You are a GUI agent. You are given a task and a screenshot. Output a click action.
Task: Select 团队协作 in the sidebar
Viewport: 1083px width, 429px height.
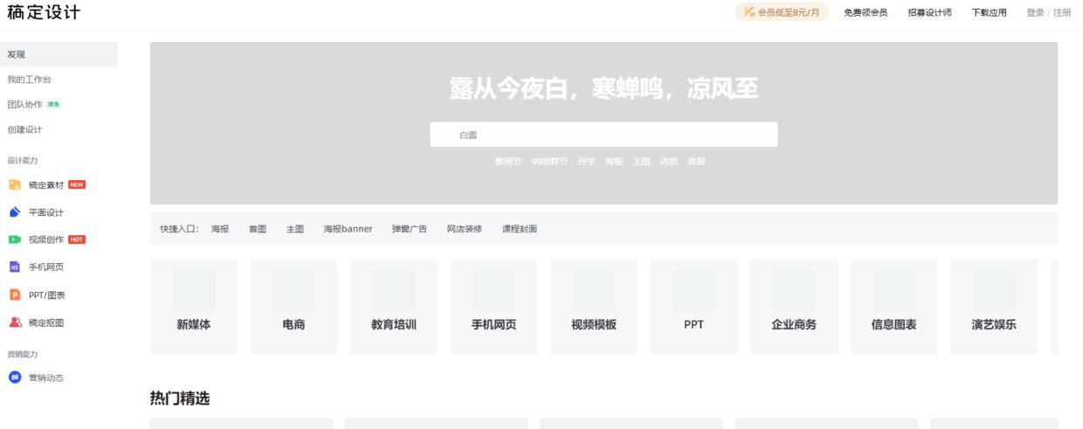coord(25,105)
